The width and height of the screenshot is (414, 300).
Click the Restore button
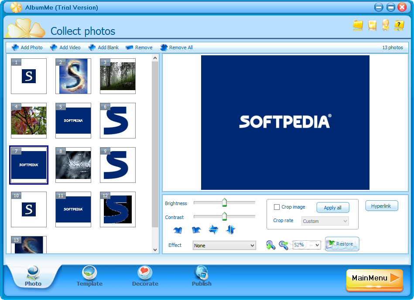(342, 244)
